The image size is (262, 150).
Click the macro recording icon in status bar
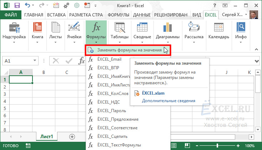click(28, 146)
